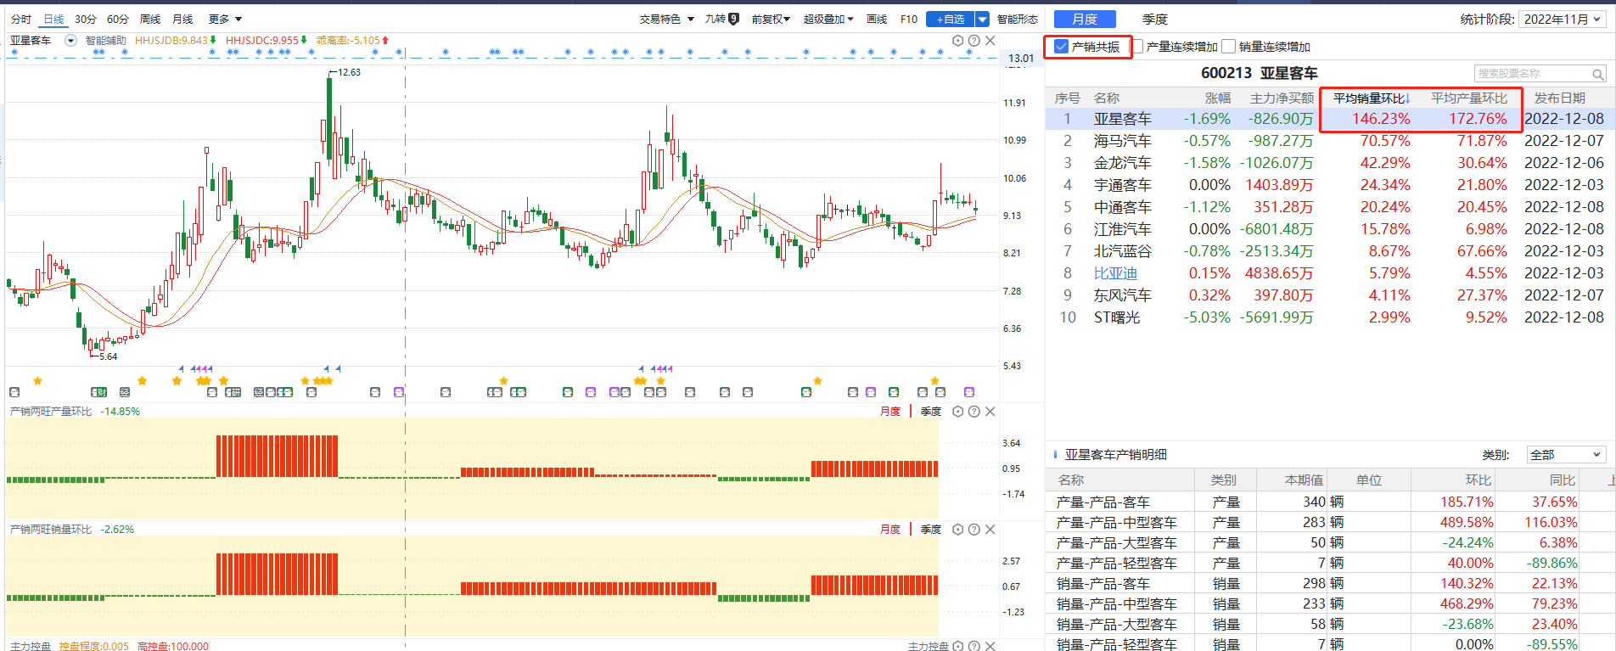
Task: Switch 销量环比 panel to 季度 mode
Action: tap(931, 530)
